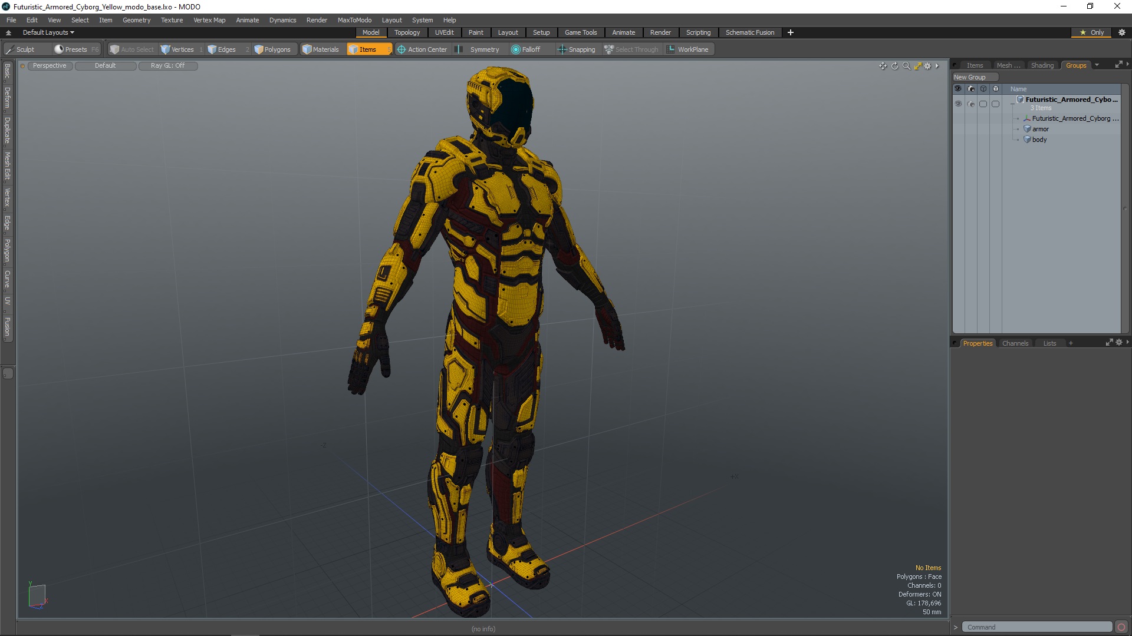Open the Presets browser

click(x=76, y=49)
